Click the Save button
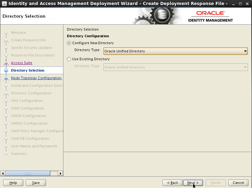Image resolution: width=252 pixels, height=188 pixels. (x=36, y=183)
